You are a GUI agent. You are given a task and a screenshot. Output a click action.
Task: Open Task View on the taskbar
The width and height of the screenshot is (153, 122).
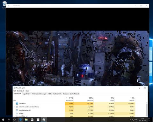point(14,120)
